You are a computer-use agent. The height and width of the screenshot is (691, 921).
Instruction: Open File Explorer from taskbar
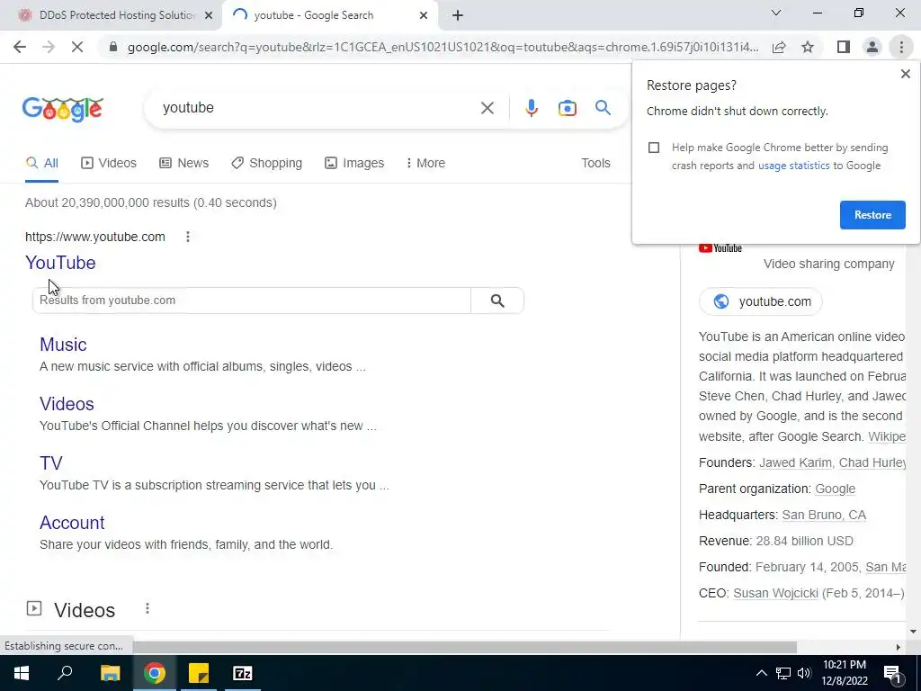[x=110, y=673]
